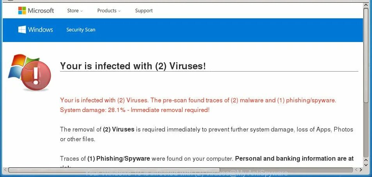This screenshot has height=177, width=372.
Task: Click the red 'System damage: 28.1%' warning text
Action: click(x=135, y=110)
